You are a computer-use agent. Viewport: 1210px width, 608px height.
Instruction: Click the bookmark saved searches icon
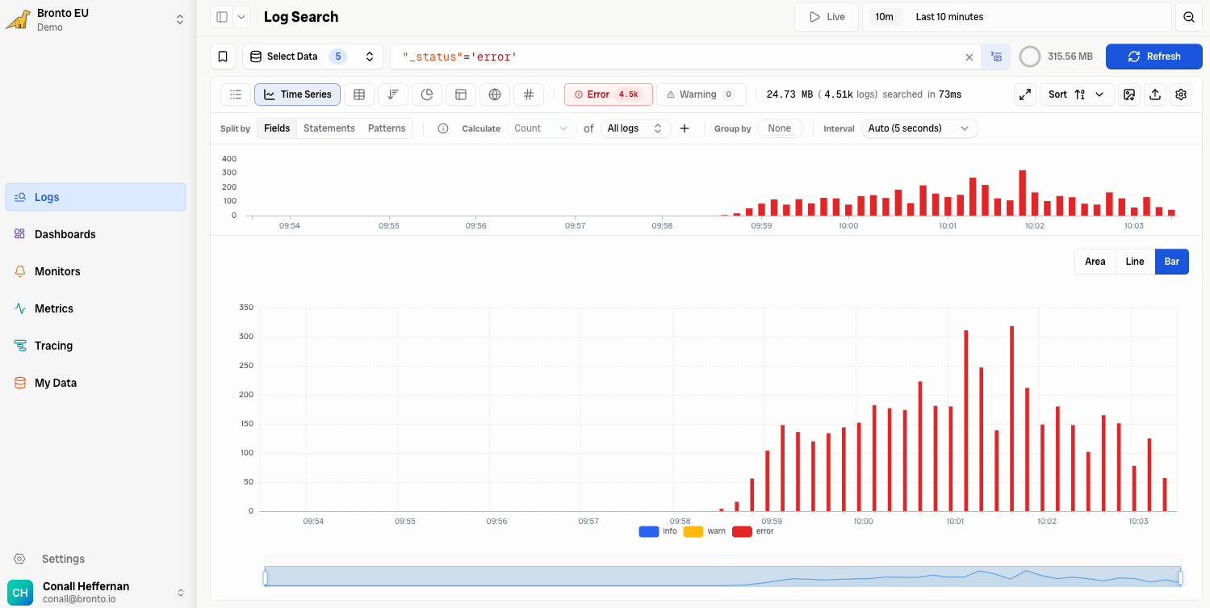223,57
